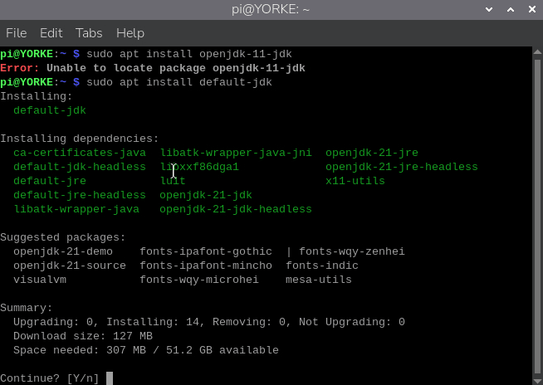Click x11-utils package name

tap(355, 181)
